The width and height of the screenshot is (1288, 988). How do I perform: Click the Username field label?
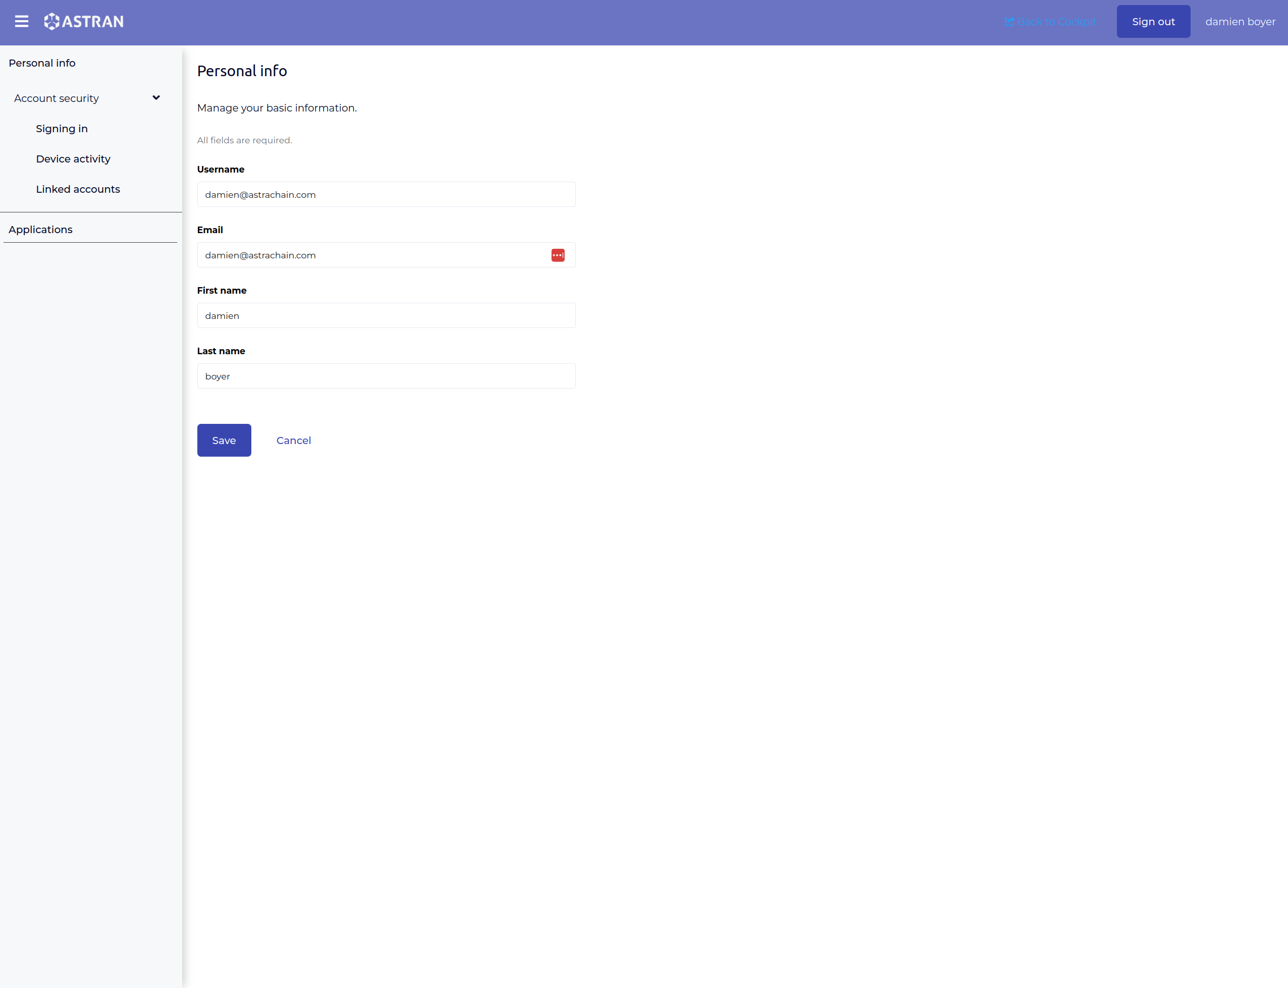point(221,170)
